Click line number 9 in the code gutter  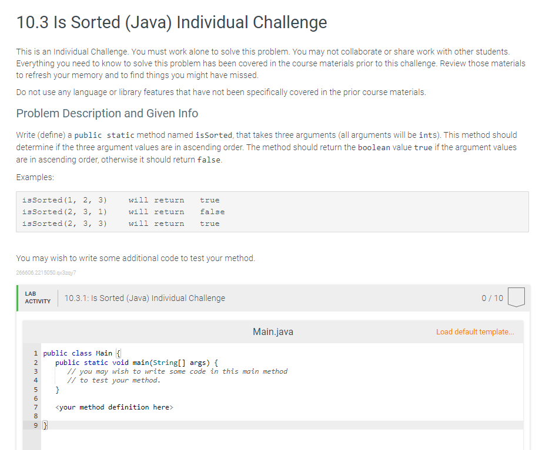coord(36,424)
